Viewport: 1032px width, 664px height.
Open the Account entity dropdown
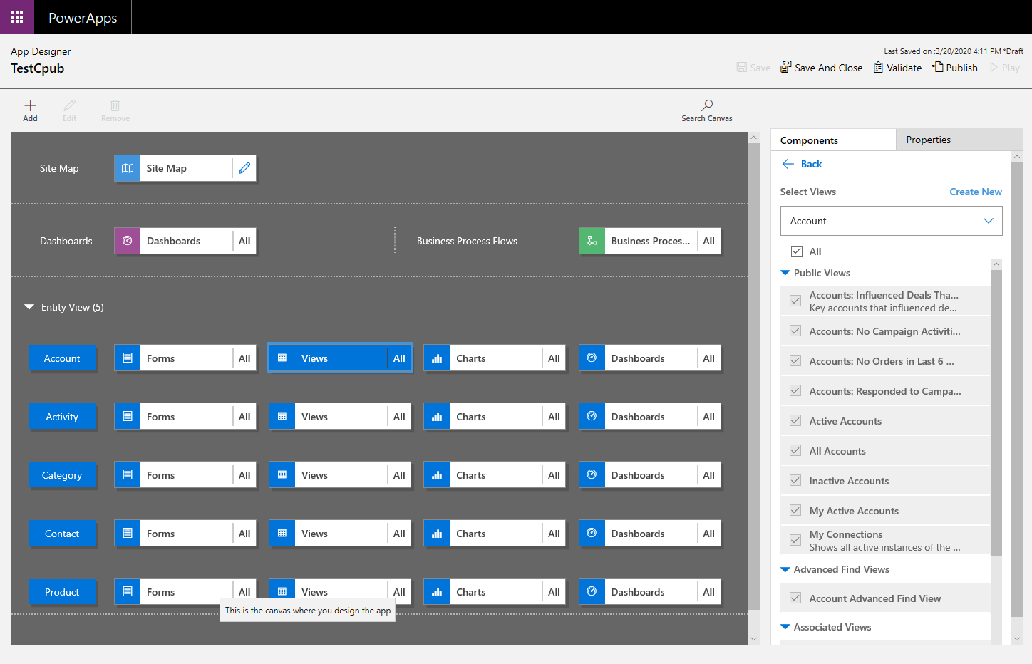(x=891, y=221)
